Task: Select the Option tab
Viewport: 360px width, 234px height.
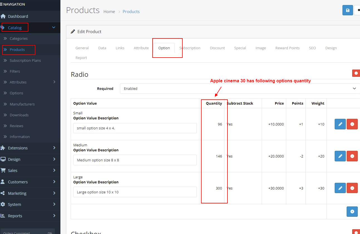Action: tap(164, 48)
